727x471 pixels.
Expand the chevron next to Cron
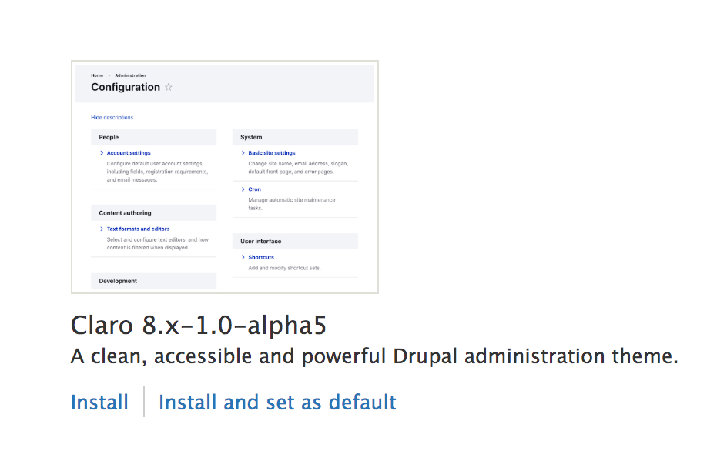(243, 189)
